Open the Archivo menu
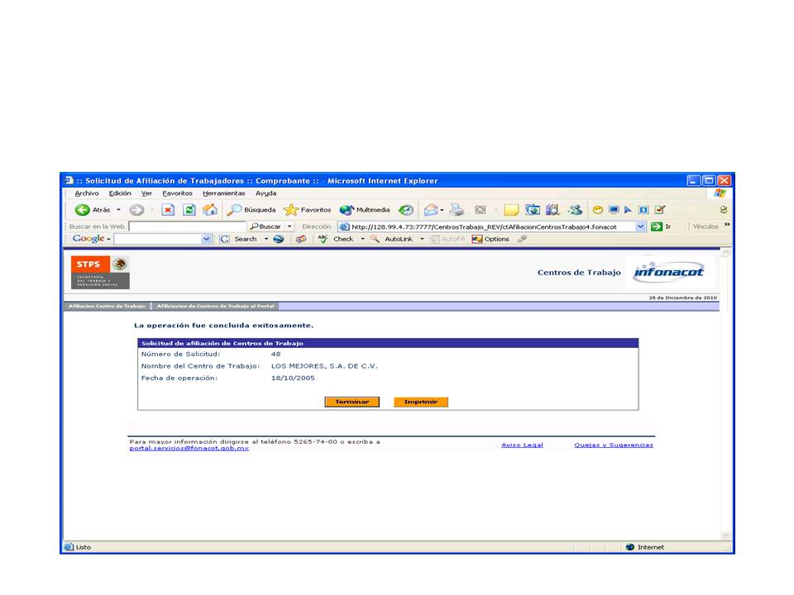The height and width of the screenshot is (595, 794). 87,193
